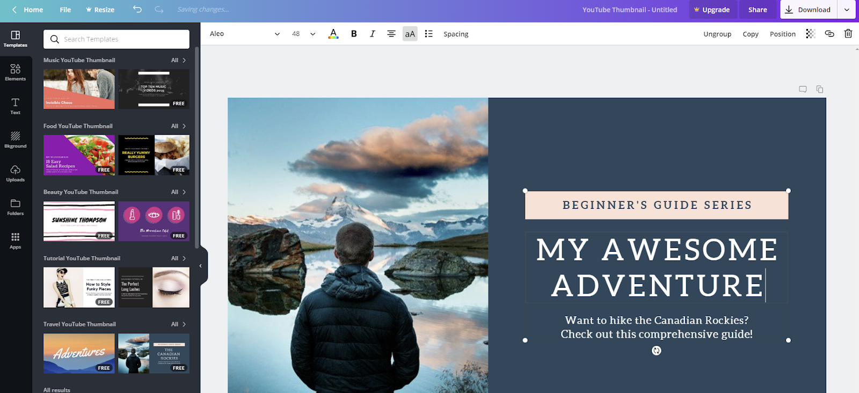Image resolution: width=859 pixels, height=393 pixels.
Task: Select the Top Ten Music Videos template
Action: (x=154, y=89)
